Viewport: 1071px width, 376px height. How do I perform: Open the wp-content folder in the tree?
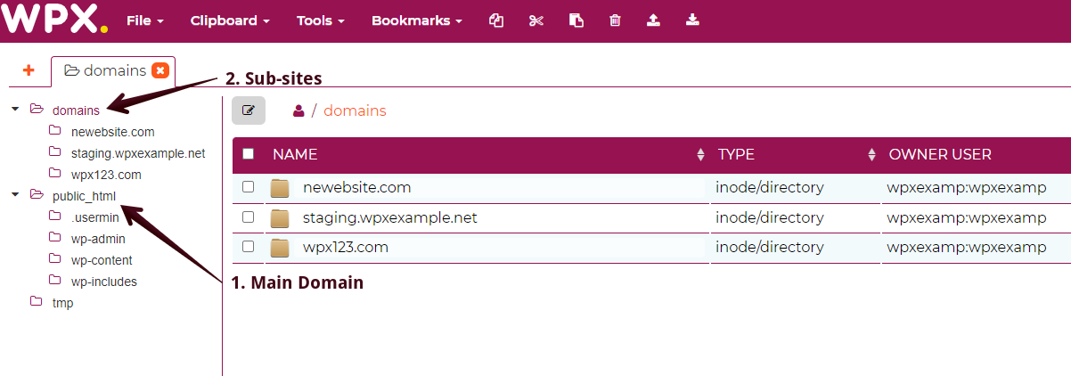(x=102, y=260)
